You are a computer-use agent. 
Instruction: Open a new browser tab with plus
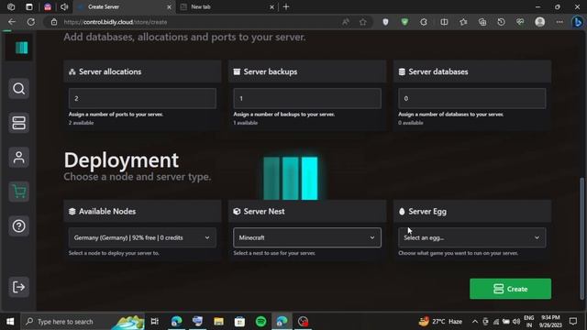click(x=286, y=6)
